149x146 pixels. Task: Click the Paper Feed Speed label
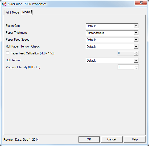(18, 40)
